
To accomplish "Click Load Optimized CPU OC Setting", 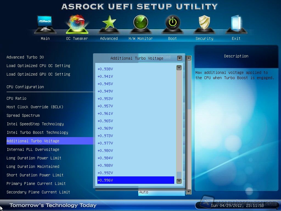I will click(x=38, y=66).
